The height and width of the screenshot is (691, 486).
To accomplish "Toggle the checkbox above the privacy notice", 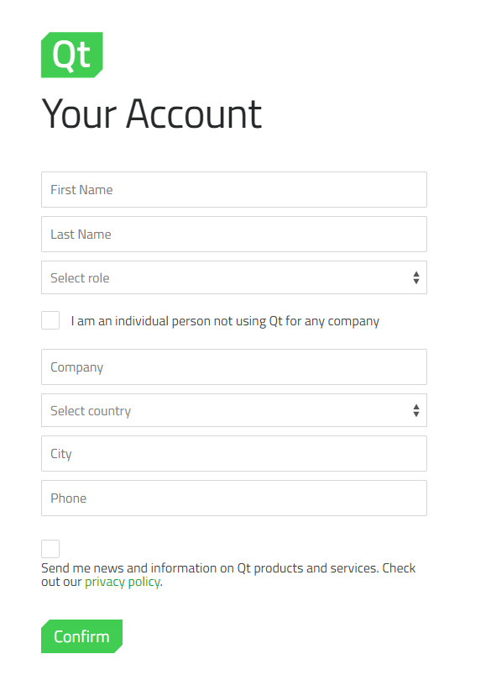I will [50, 548].
